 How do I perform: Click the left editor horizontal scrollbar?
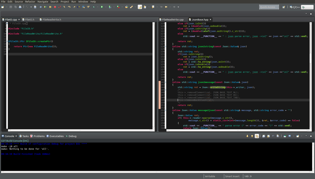(x=80, y=130)
